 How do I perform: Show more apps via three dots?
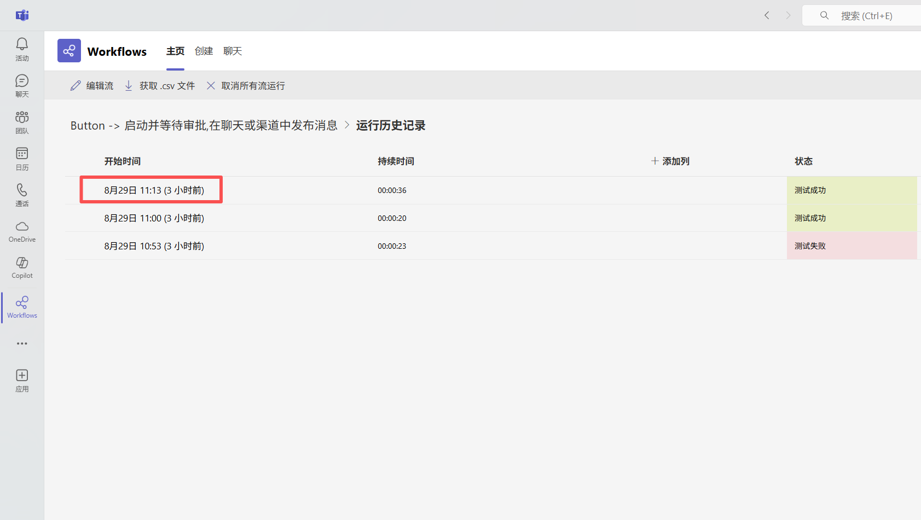(22, 343)
